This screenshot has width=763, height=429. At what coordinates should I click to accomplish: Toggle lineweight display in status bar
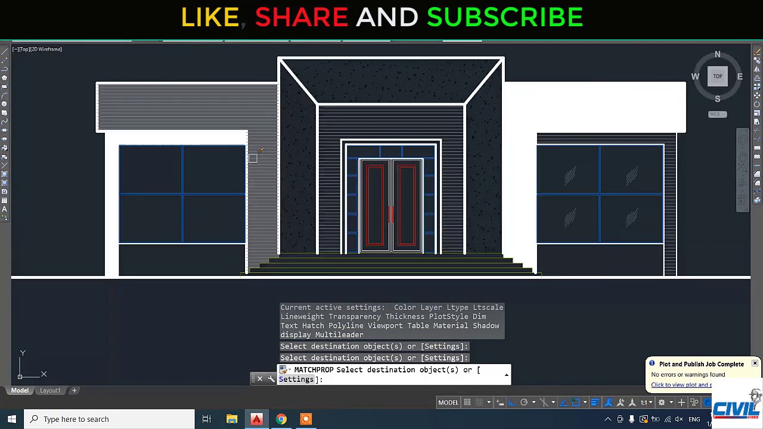pos(595,402)
